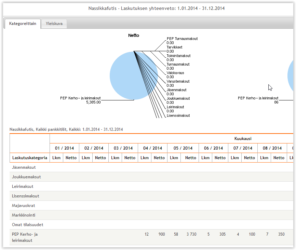Viewport: 296px width, 250px height.
Task: Click the Laskutuskategoria column header
Action: (x=30, y=158)
